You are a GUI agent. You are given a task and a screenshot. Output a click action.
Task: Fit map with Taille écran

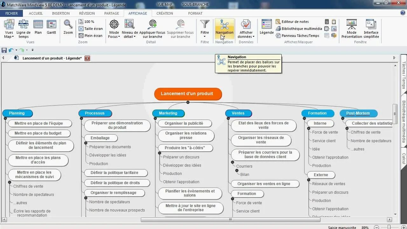(x=91, y=29)
